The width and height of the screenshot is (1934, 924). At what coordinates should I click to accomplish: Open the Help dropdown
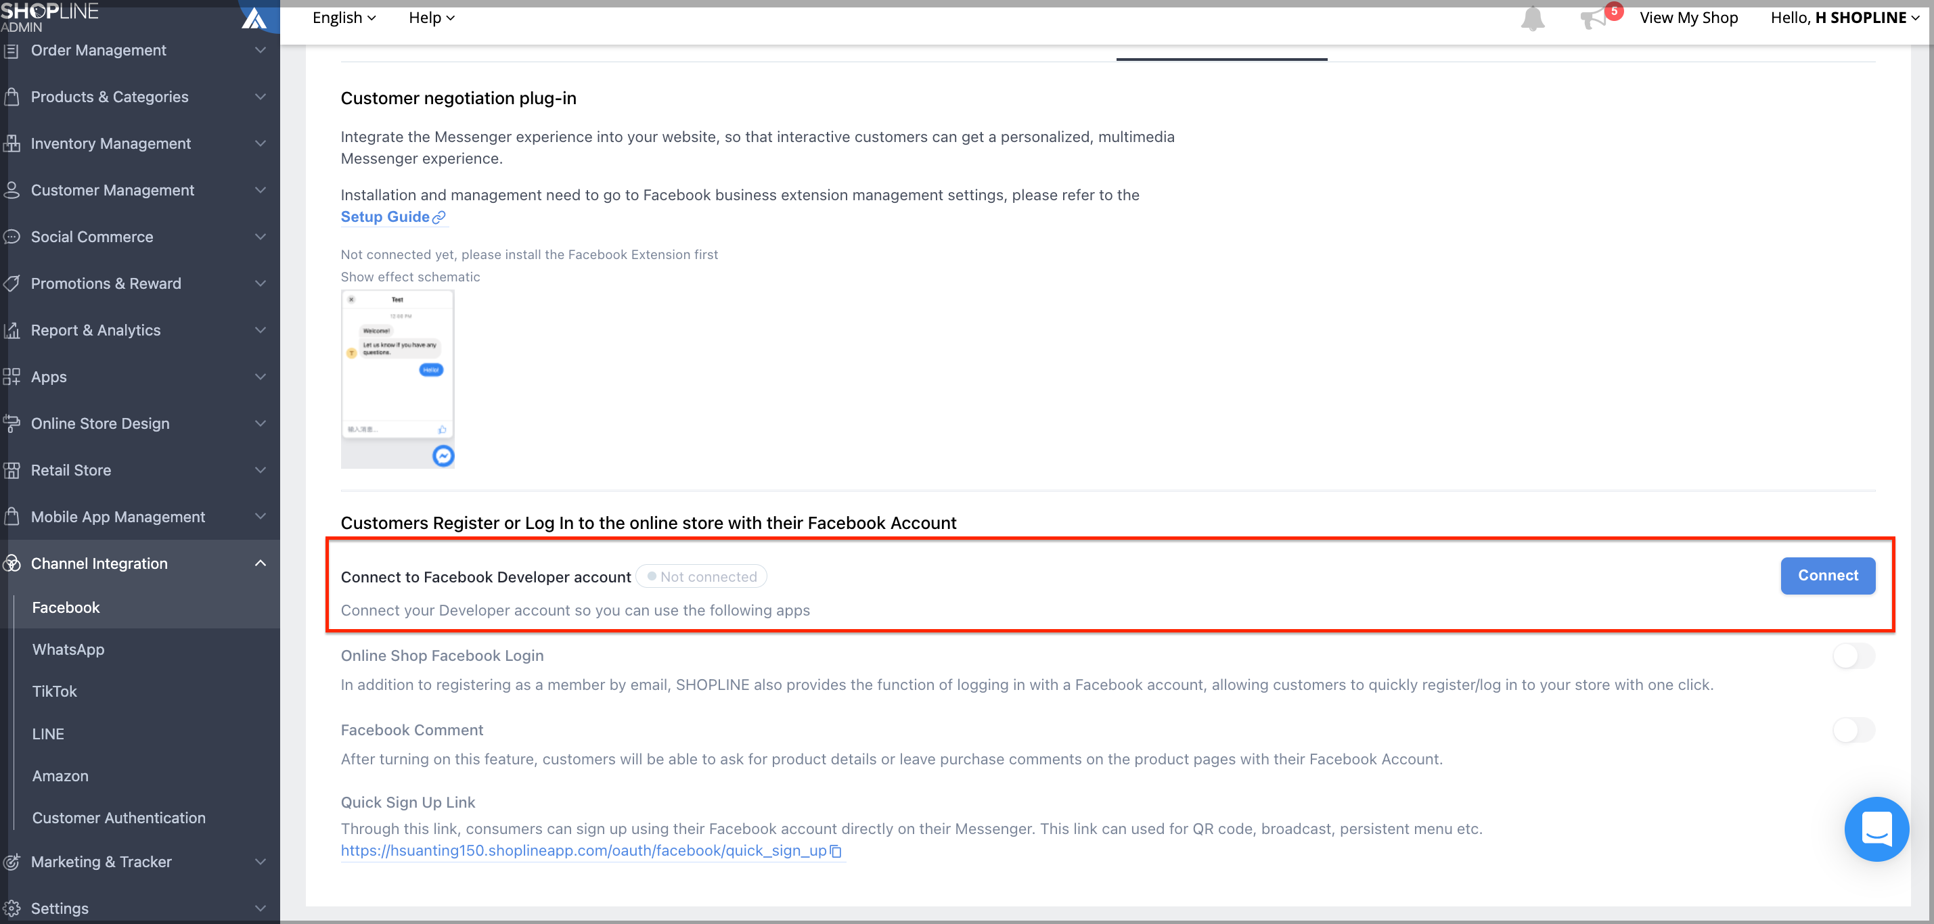point(432,18)
